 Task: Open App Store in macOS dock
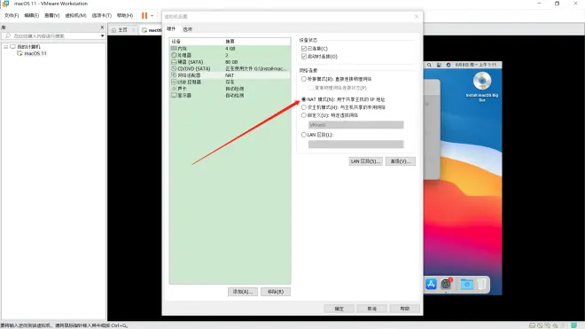[x=431, y=284]
